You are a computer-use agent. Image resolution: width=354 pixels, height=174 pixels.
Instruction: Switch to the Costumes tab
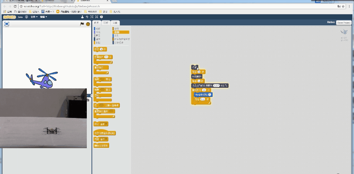point(106,23)
